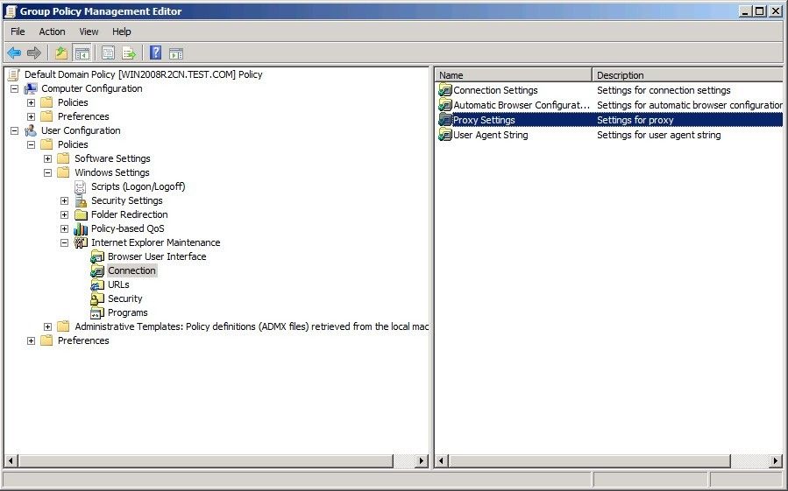Screen dimensions: 788x491
Task: Toggle Show/Hide Console Tree toolbar icon
Action: tap(82, 53)
